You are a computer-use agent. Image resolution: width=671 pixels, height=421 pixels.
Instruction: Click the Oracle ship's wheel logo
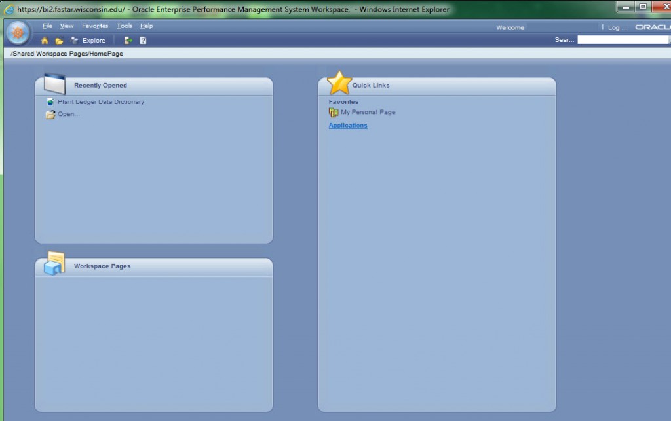click(x=18, y=32)
